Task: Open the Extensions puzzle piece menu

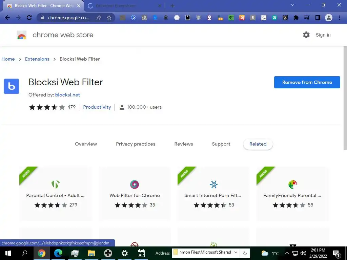Action: [x=296, y=18]
